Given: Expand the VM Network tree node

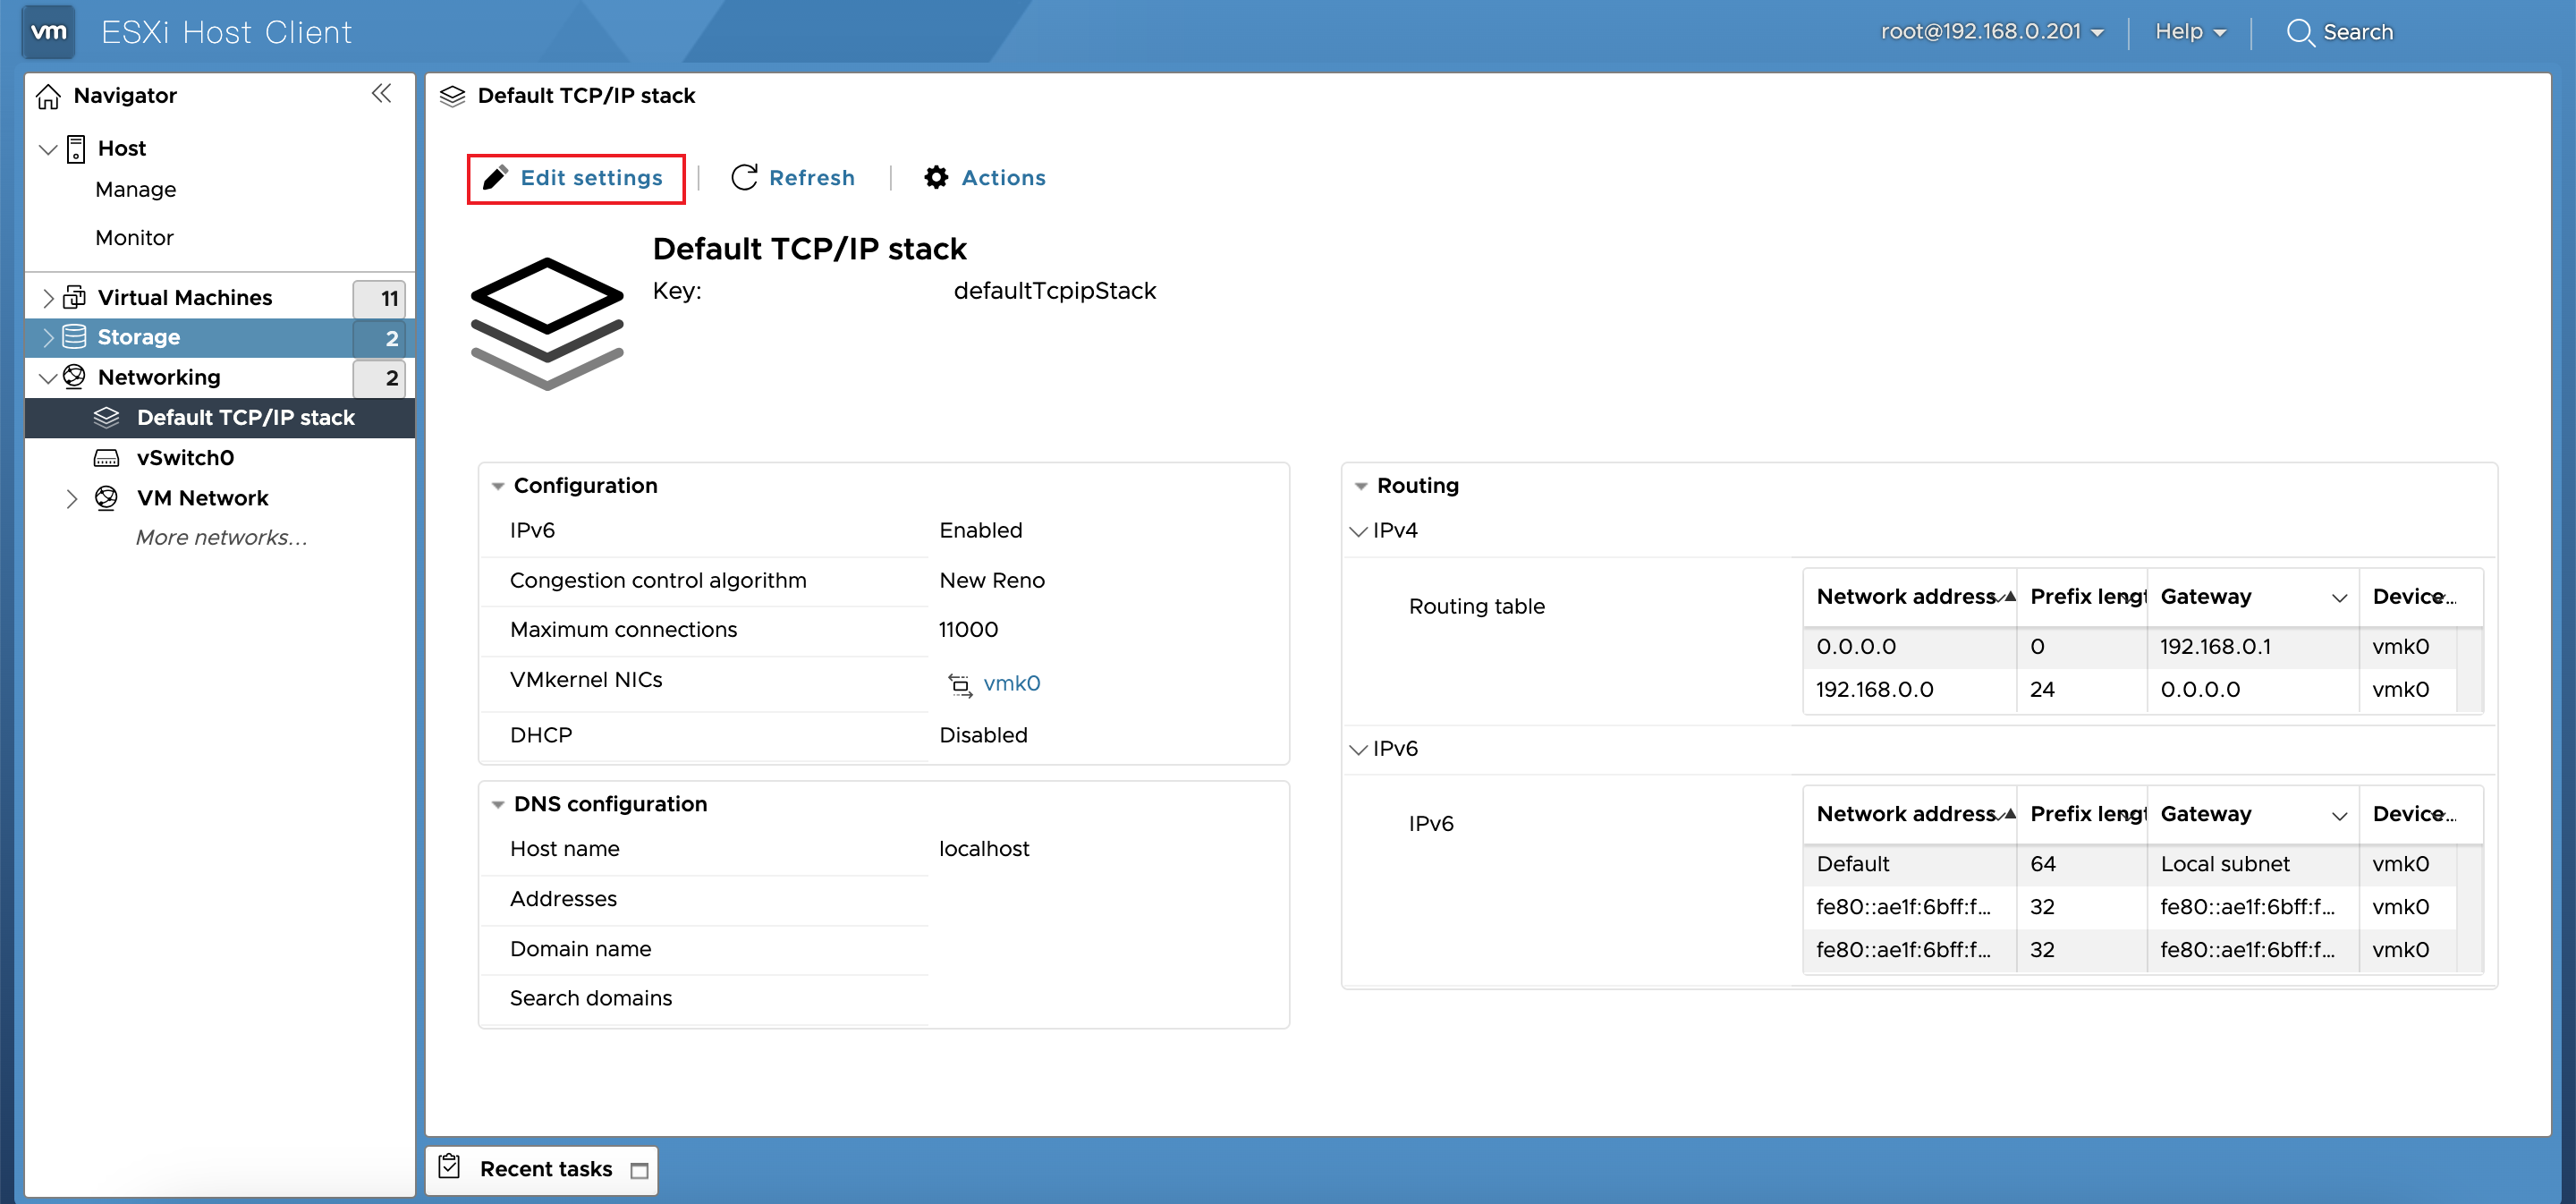Looking at the screenshot, I should [x=71, y=498].
